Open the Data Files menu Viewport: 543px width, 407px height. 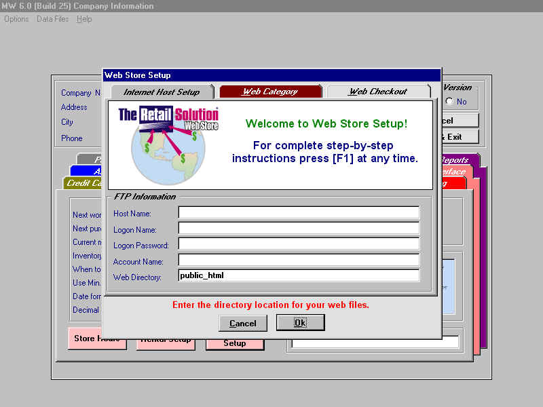tap(53, 19)
